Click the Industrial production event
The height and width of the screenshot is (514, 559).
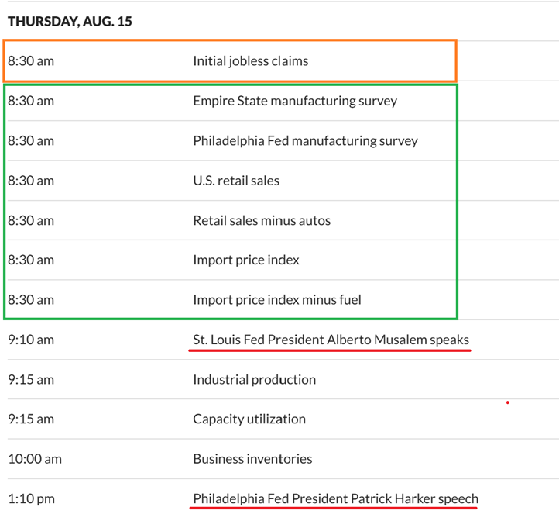tap(254, 379)
